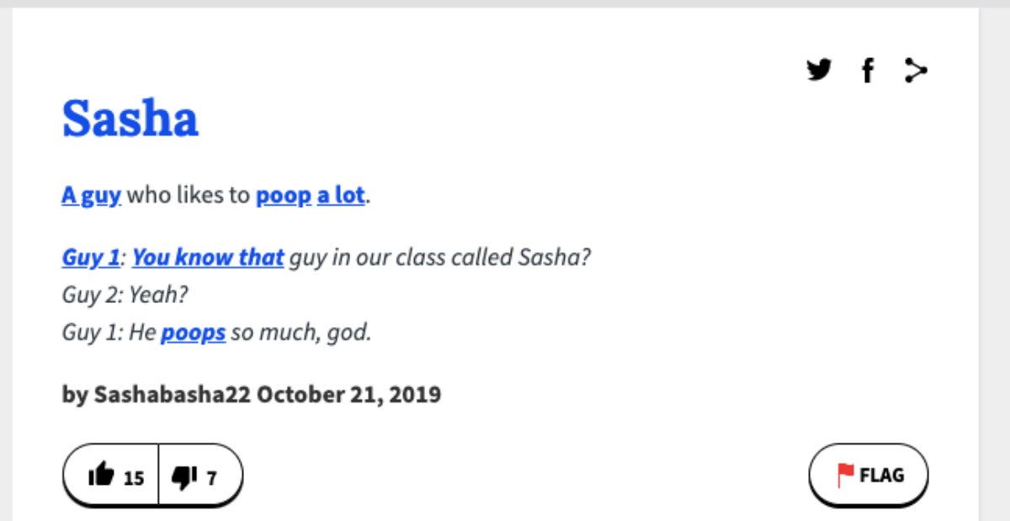Screen dimensions: 1010x521
Task: Click the "who likes to" definition text
Action: tap(189, 196)
